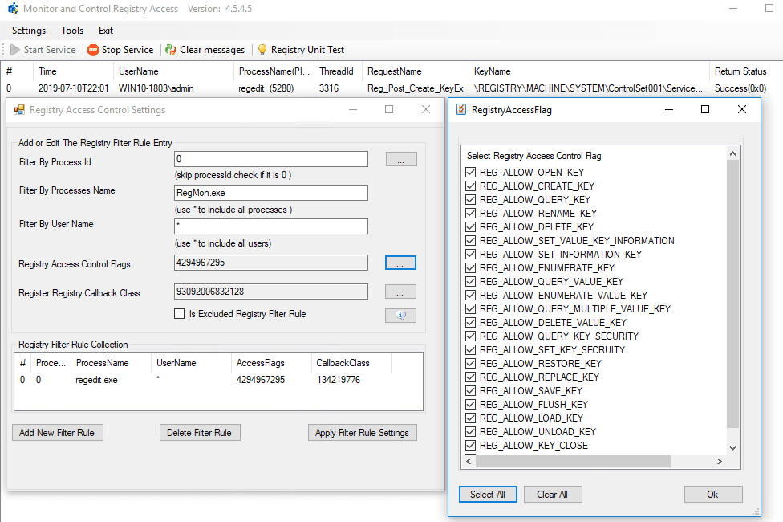Screen dimensions: 783x522
Task: Confirm flags with Ok button
Action: click(713, 495)
